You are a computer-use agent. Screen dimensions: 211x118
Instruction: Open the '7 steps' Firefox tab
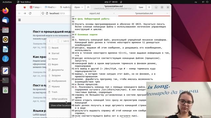[x=36, y=7]
